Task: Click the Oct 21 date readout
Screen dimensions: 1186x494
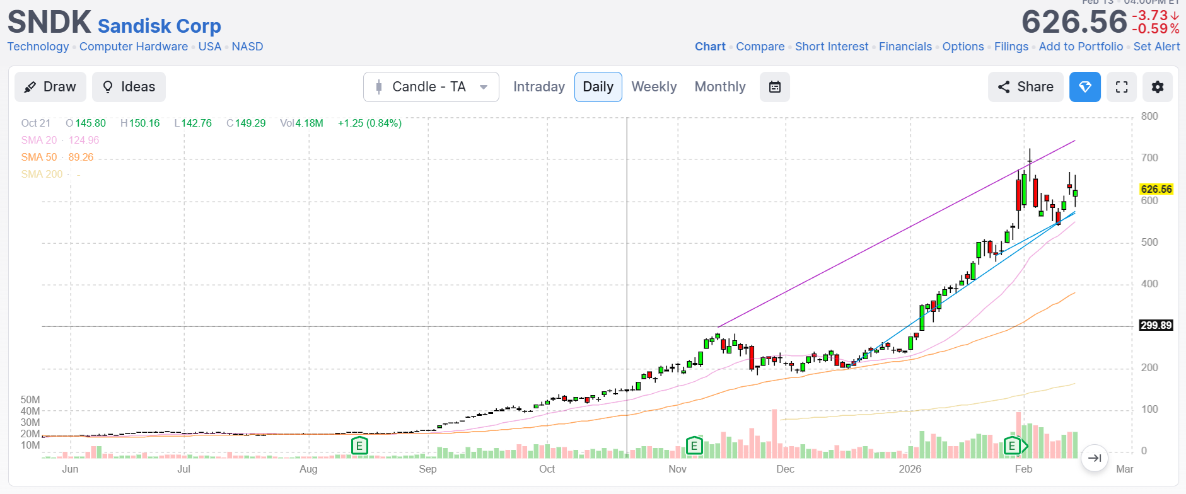Action: tap(35, 123)
